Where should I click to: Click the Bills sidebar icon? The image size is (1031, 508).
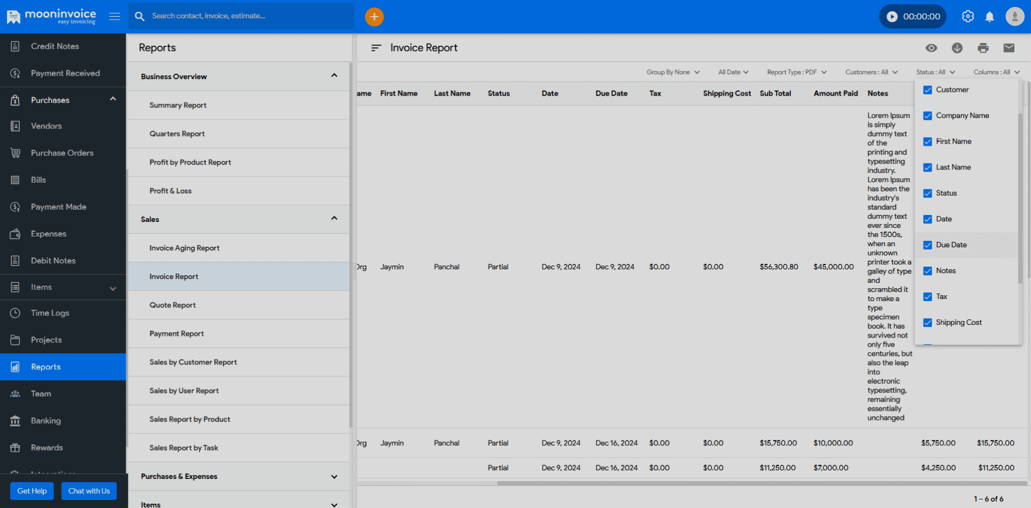coord(15,180)
